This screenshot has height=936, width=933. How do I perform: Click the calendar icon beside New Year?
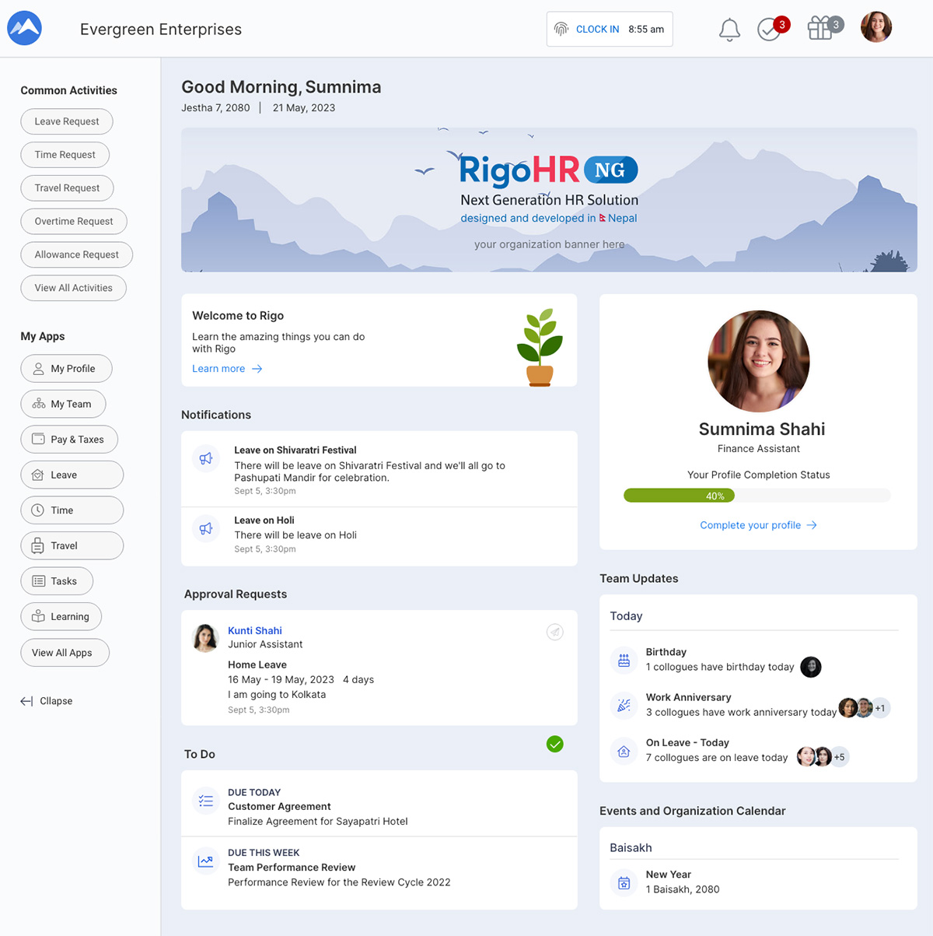(x=624, y=882)
